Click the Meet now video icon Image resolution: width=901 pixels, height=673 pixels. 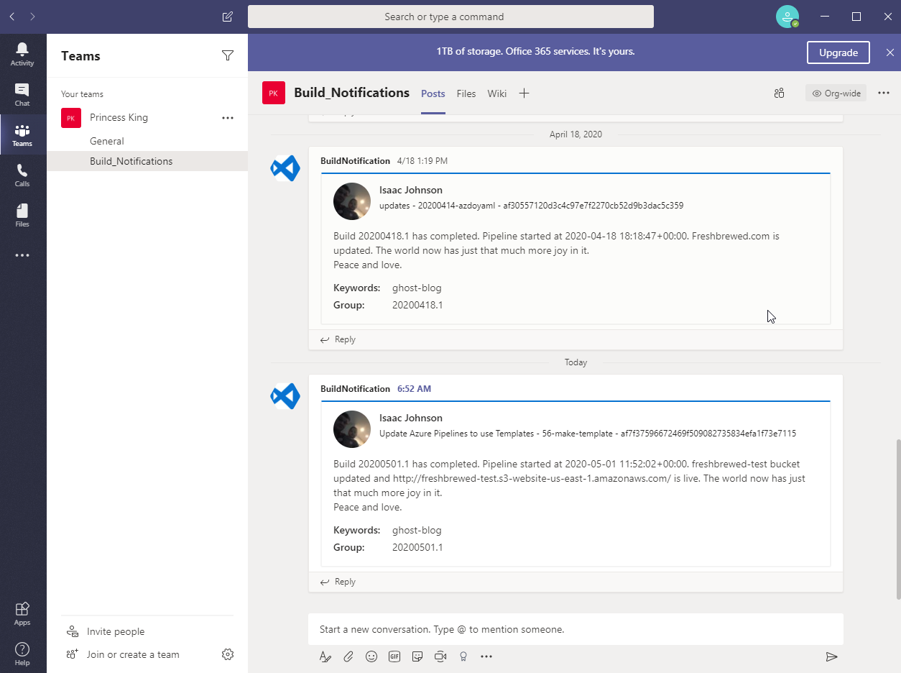pos(440,656)
